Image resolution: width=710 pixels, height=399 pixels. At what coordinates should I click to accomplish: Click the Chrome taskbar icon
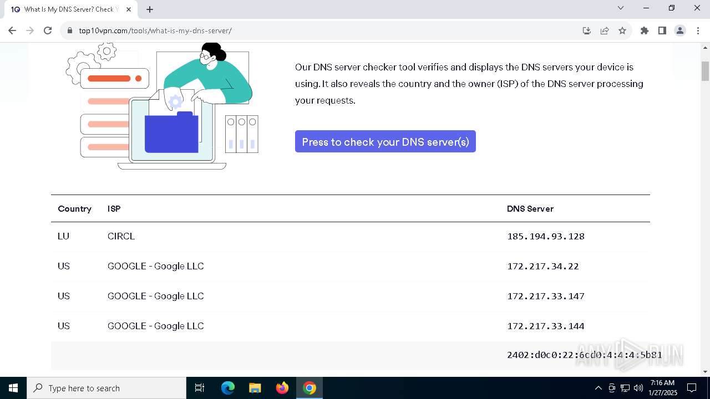[x=310, y=388]
